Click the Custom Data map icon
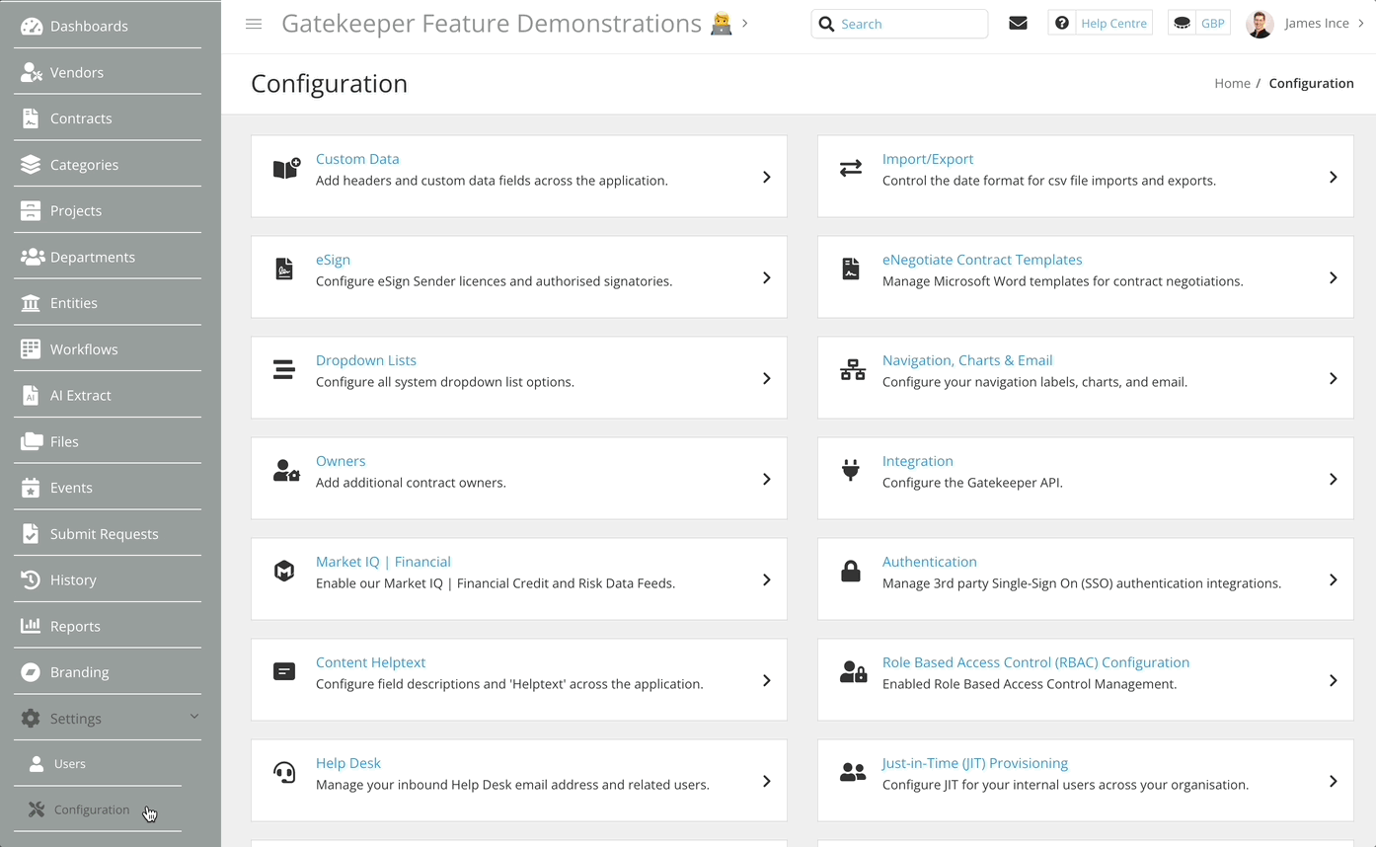The height and width of the screenshot is (847, 1376). tap(285, 169)
